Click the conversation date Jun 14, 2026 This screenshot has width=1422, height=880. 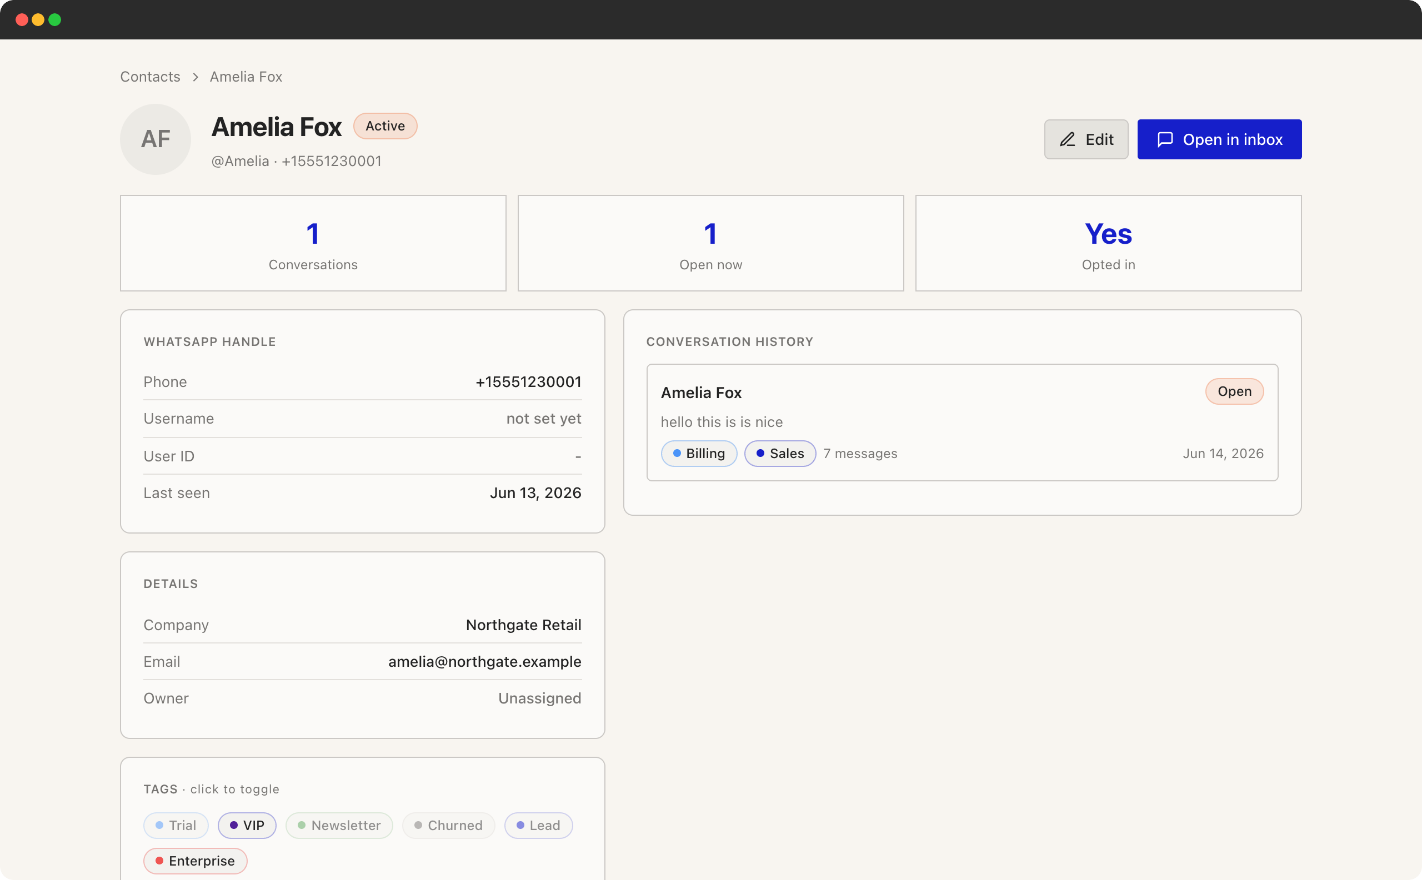pos(1223,454)
